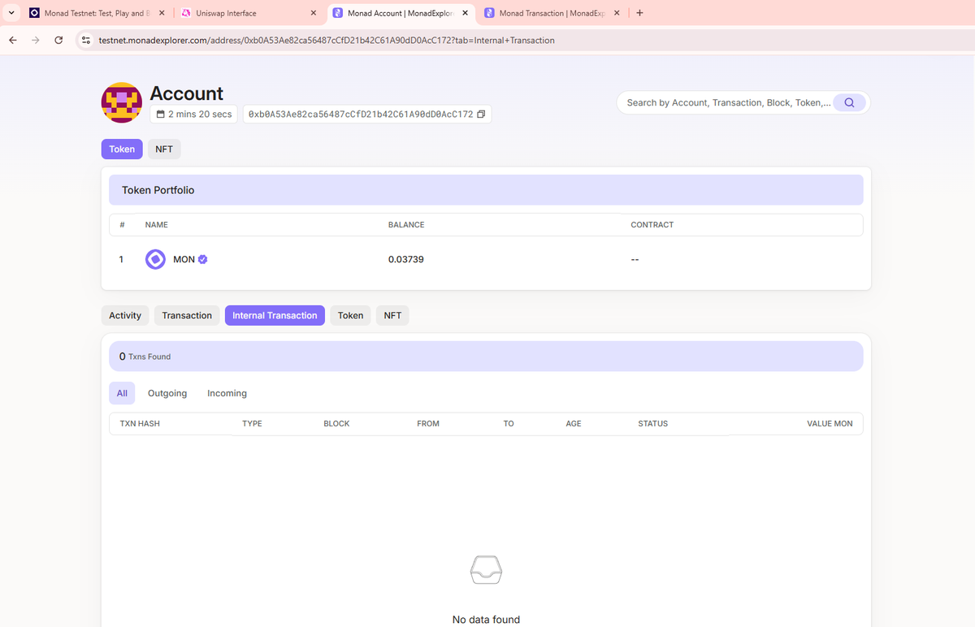
Task: Reload the page with refresh icon
Action: coord(58,40)
